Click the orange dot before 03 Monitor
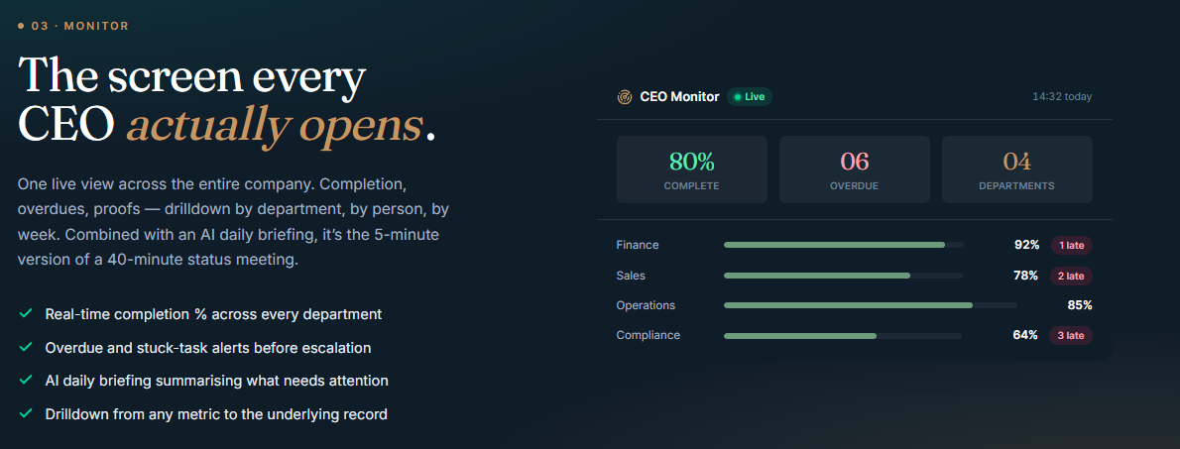This screenshot has width=1180, height=449. coord(21,27)
